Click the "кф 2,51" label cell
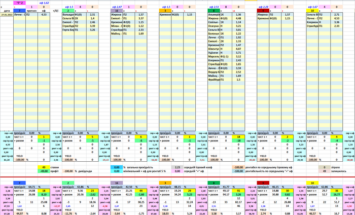The height and width of the screenshot is (215, 355). point(214,7)
